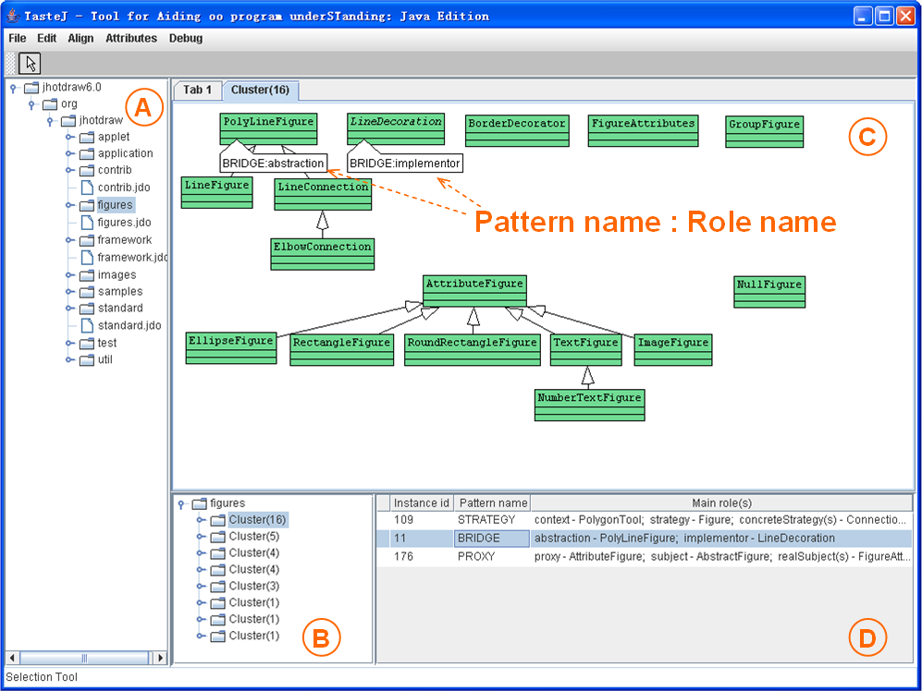This screenshot has height=691, width=922.
Task: Click the applet folder icon
Action: point(87,137)
